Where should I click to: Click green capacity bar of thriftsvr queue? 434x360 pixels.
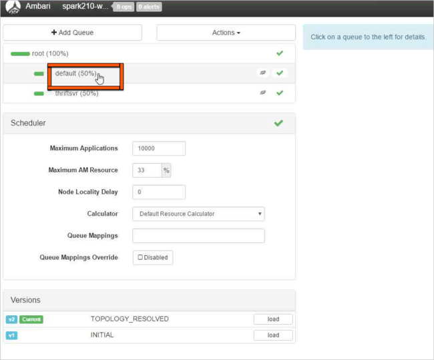click(x=39, y=94)
